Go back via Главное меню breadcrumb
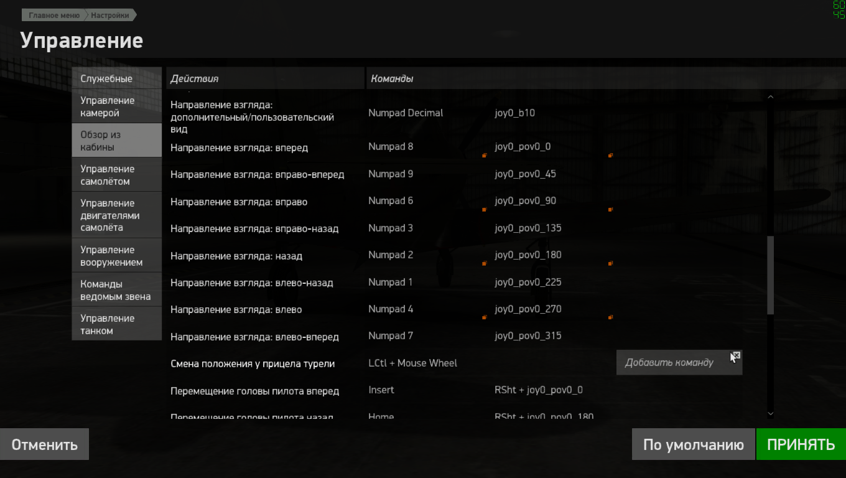This screenshot has height=478, width=846. 54,15
